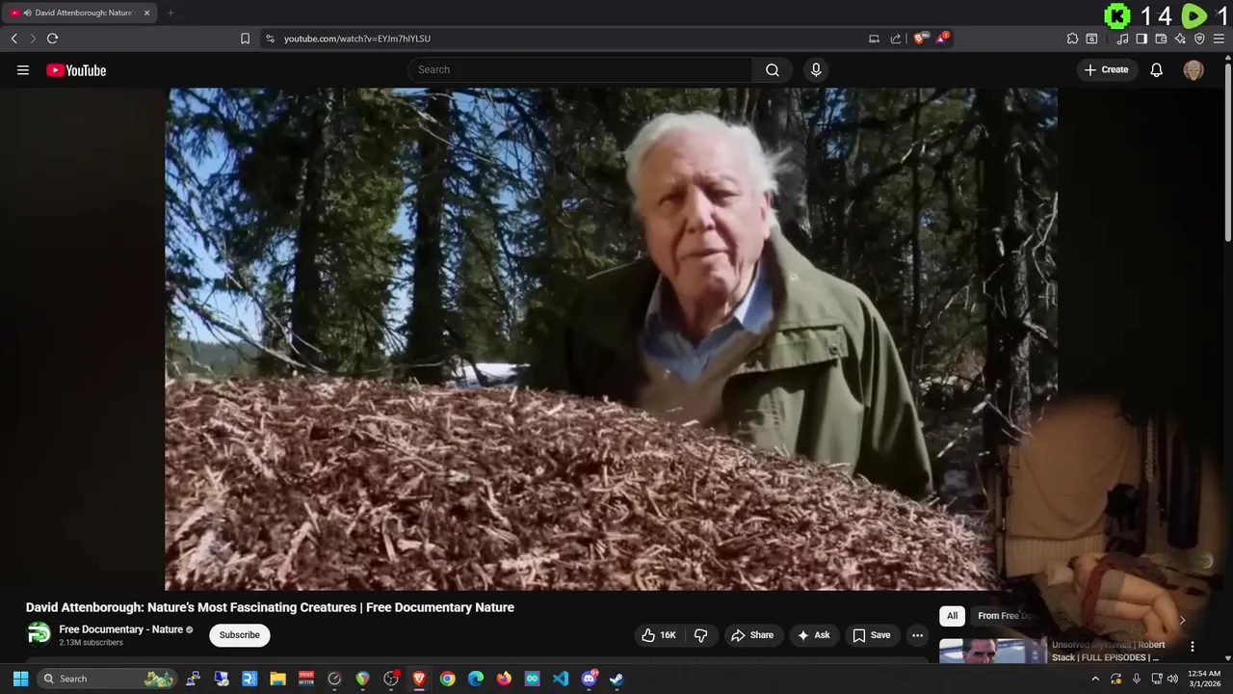Open Arduino IDE from taskbar
Viewport: 1233px width, 694px height.
pos(532,679)
